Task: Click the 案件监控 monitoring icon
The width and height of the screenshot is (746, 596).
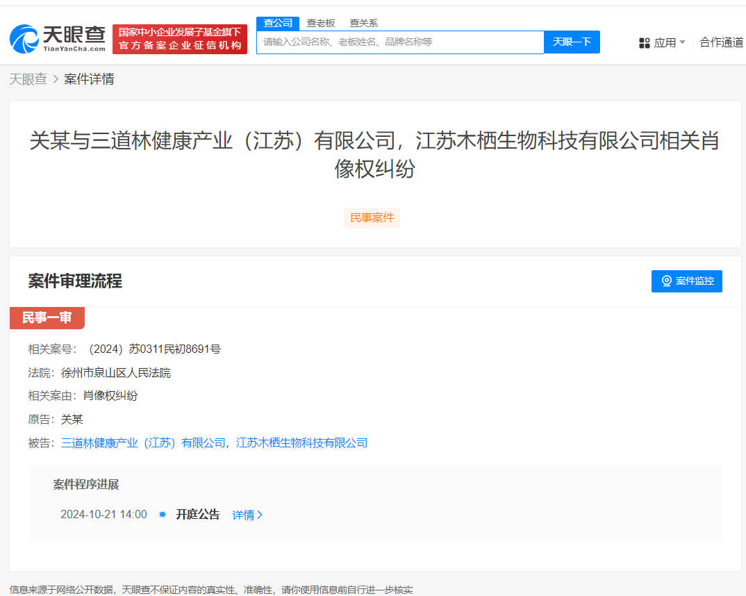Action: [668, 281]
